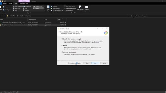Toggle the Details pane

pyautogui.click(x=7, y=10)
